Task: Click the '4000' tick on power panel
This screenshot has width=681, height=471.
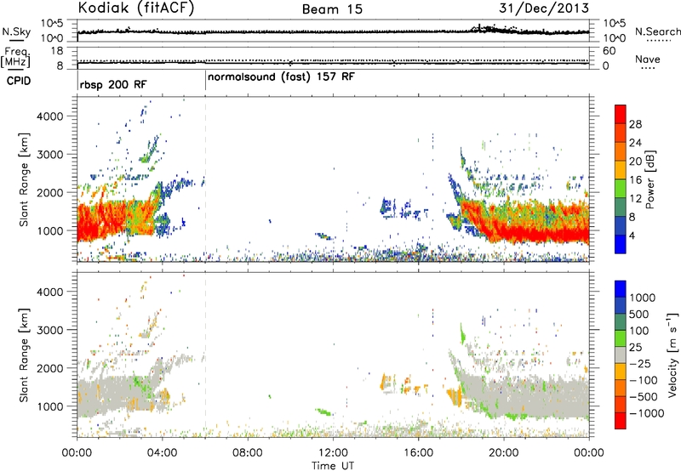Action: click(50, 116)
